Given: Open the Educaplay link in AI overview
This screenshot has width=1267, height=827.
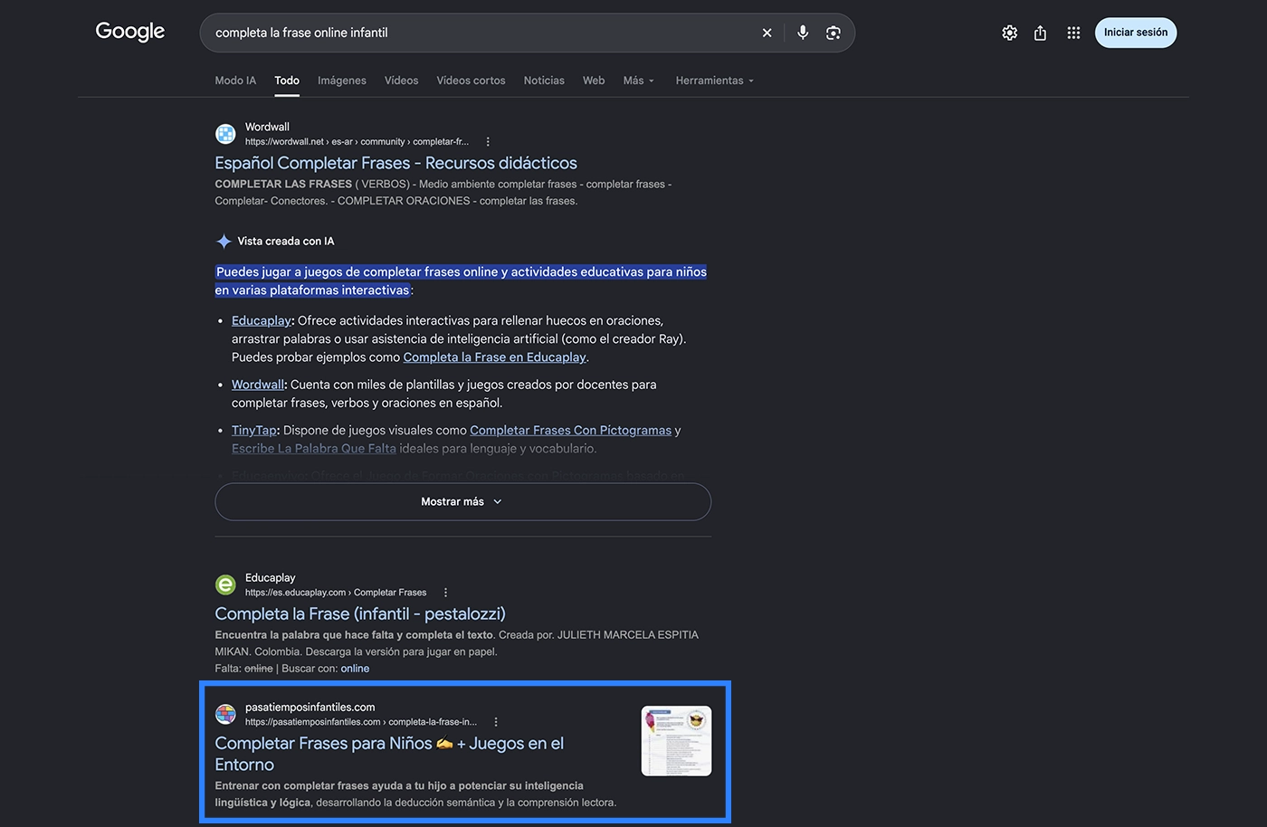Looking at the screenshot, I should (x=262, y=320).
